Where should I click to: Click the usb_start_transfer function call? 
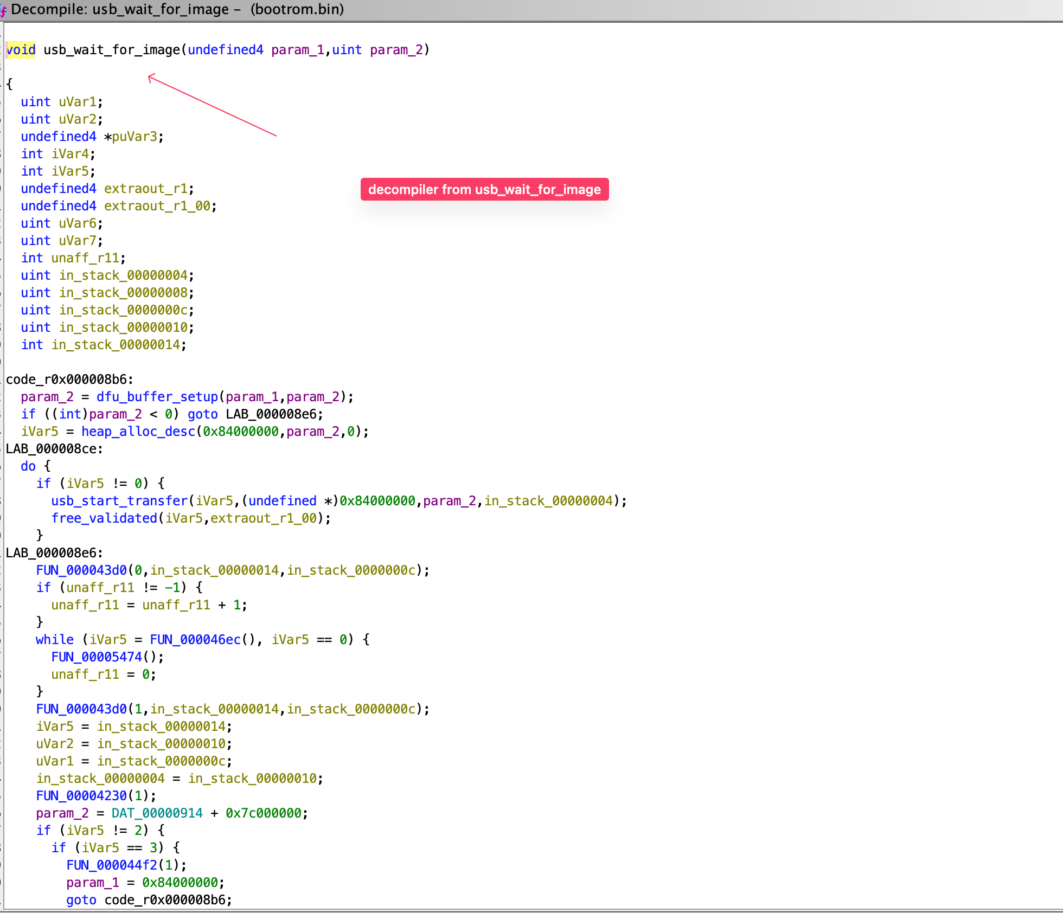[x=119, y=501]
